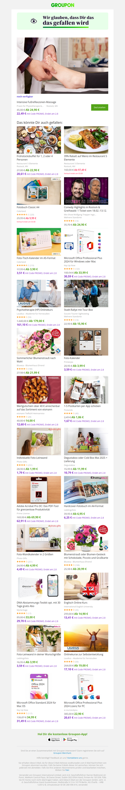The height and width of the screenshot is (790, 125).
Task: Click the green 'Deal ansehen' button
Action: pyautogui.click(x=100, y=107)
